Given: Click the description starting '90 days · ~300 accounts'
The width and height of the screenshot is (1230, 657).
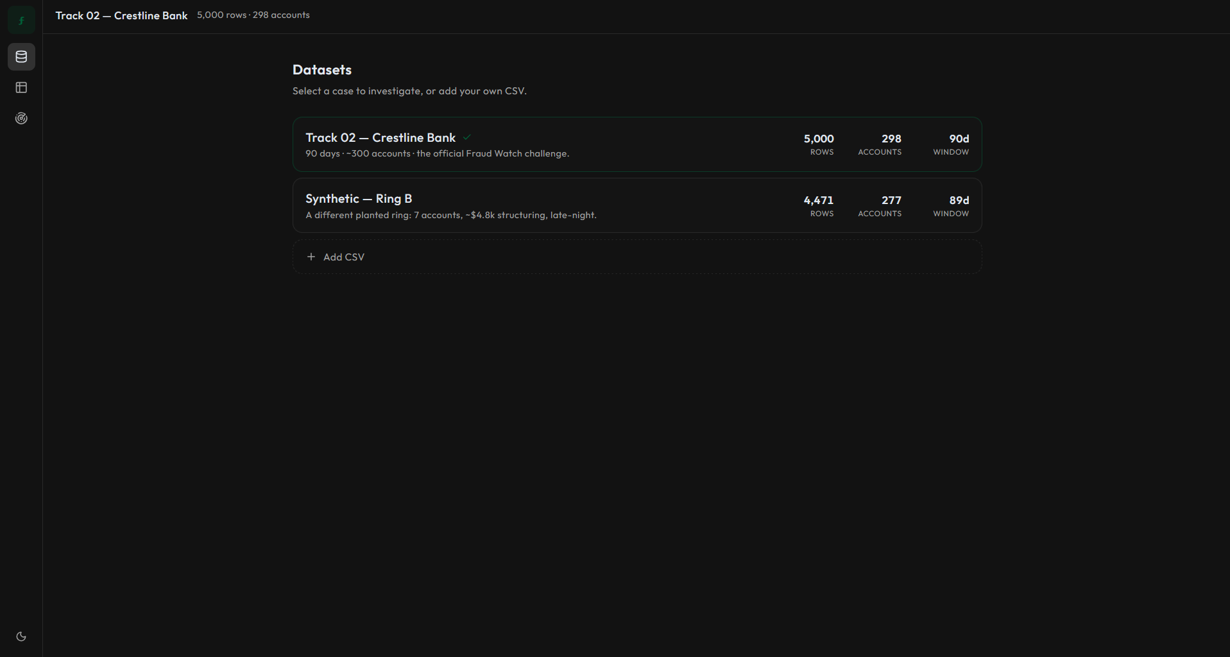Looking at the screenshot, I should click(437, 153).
